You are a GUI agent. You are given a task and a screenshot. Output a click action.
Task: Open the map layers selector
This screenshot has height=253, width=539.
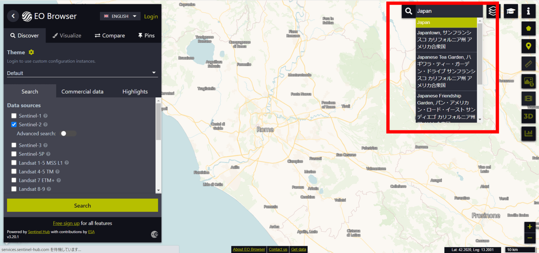tap(492, 11)
